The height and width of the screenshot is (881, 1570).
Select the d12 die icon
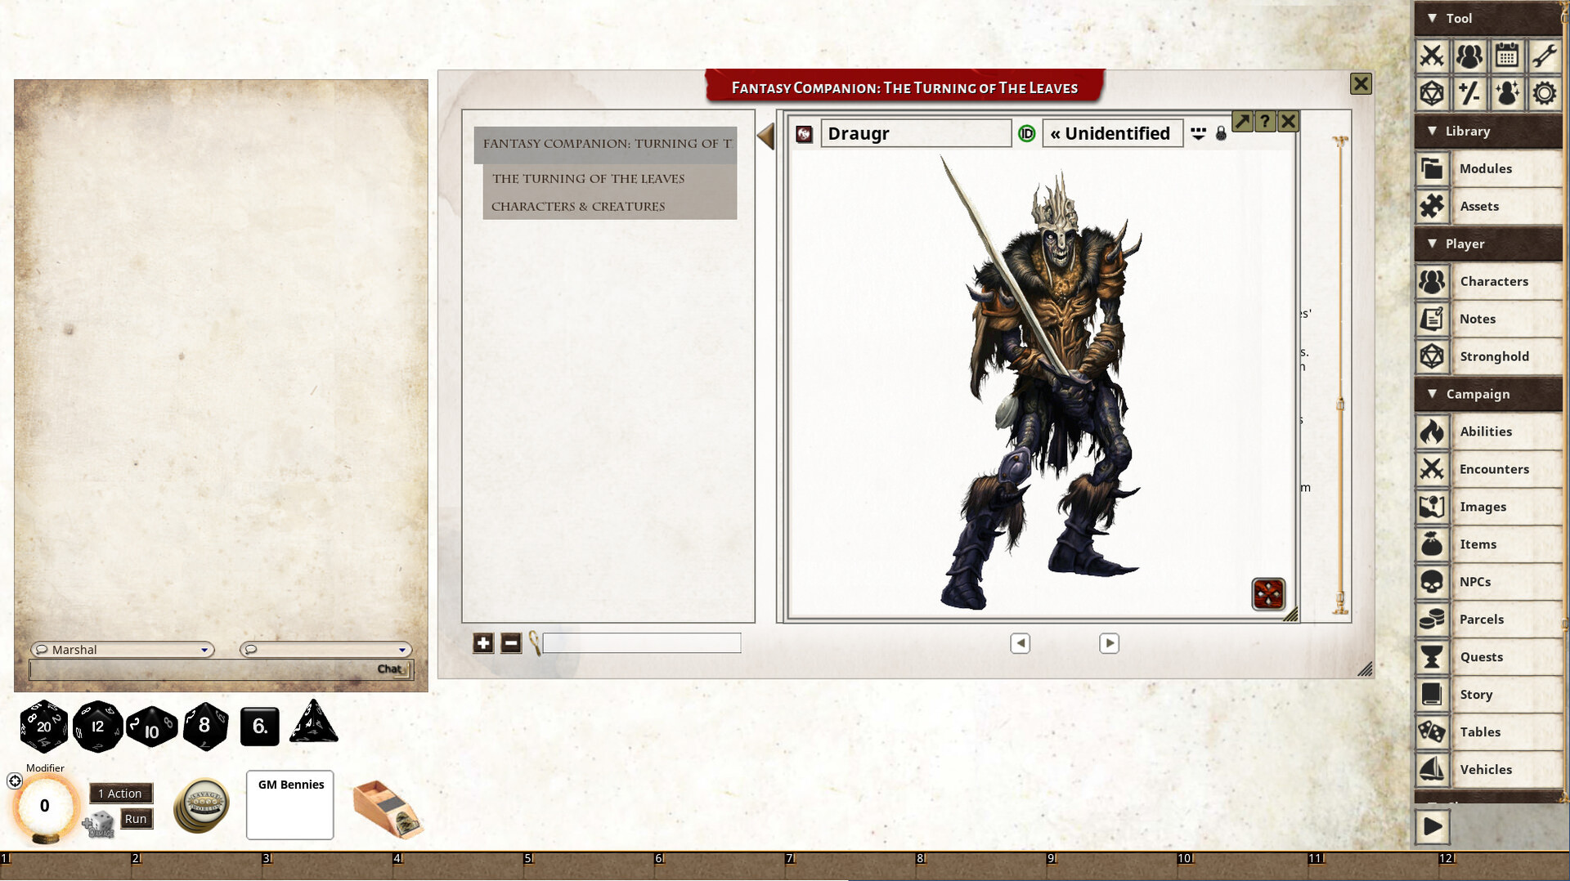[x=97, y=726]
